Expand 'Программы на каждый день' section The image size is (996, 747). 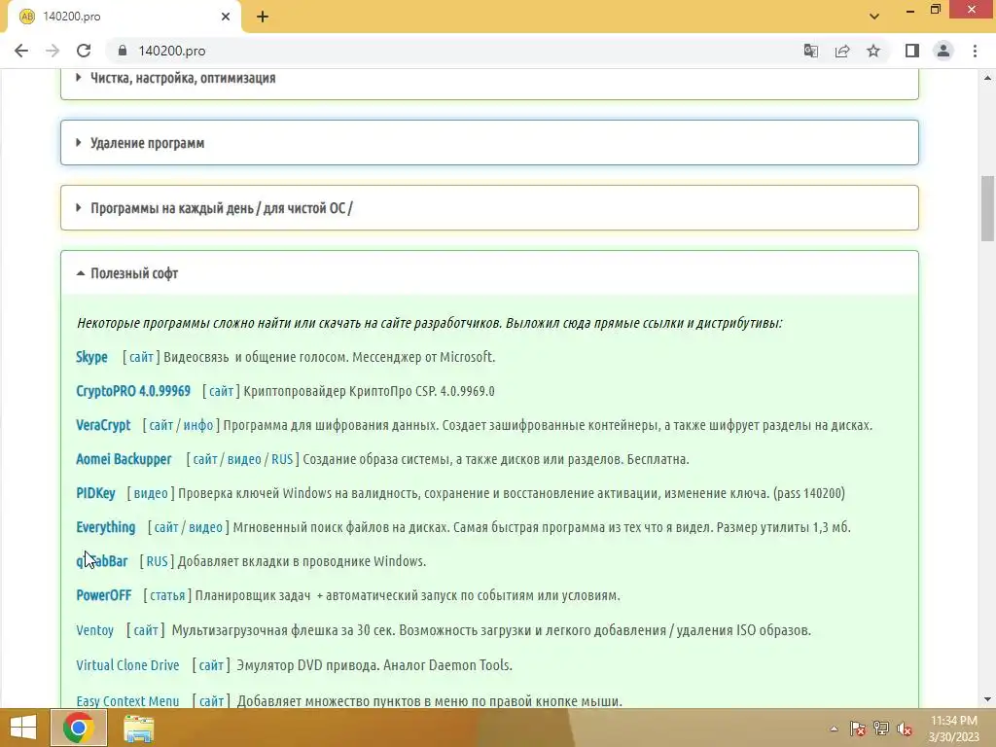point(489,208)
